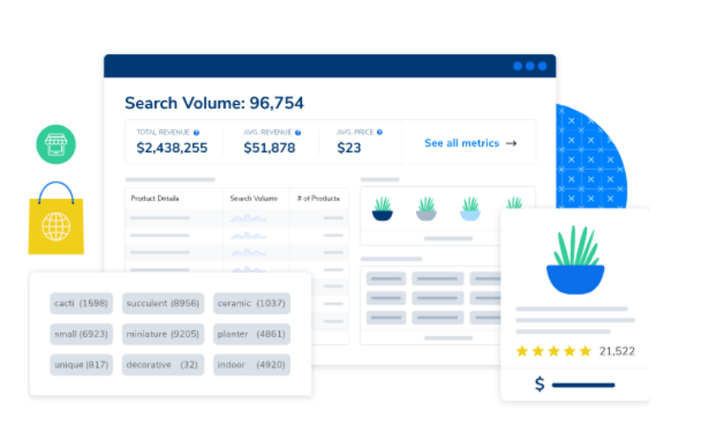This screenshot has height=440, width=703.
Task: Click the yellow shopping bag globe icon
Action: [x=56, y=226]
